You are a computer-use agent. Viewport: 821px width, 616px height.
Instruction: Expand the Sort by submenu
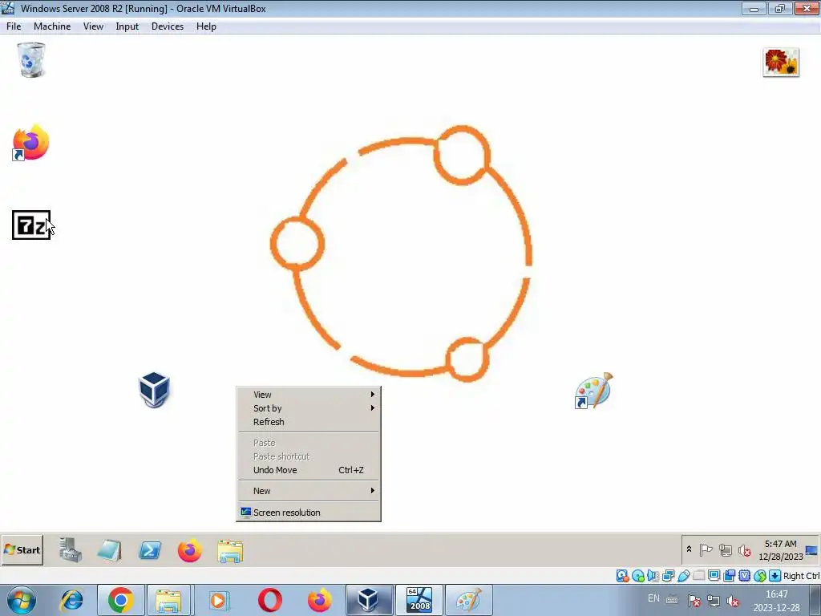tap(309, 408)
